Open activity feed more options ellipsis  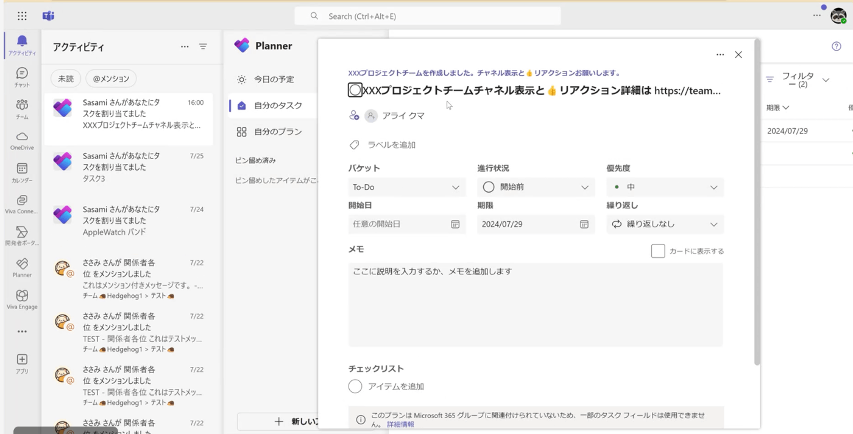tap(185, 46)
